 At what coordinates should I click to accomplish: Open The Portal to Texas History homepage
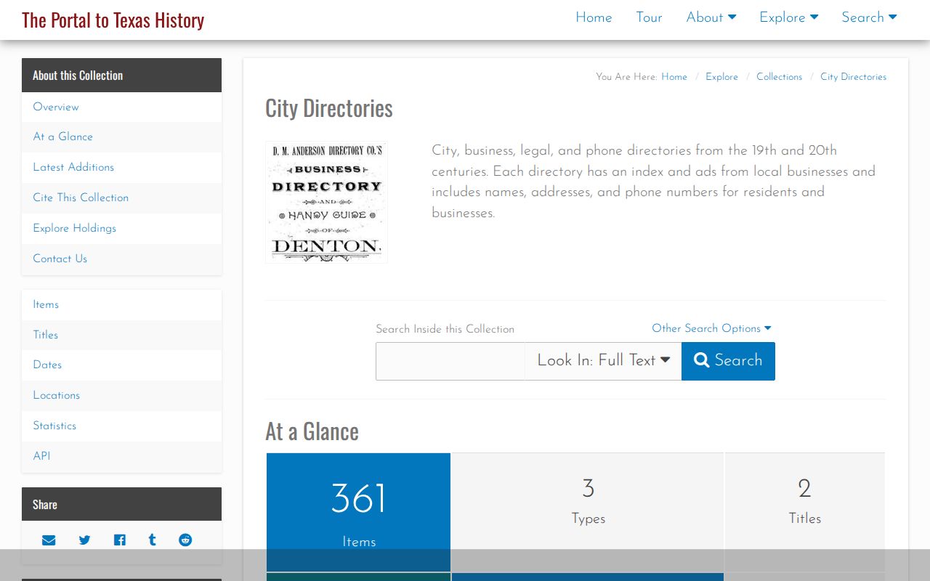pos(113,20)
